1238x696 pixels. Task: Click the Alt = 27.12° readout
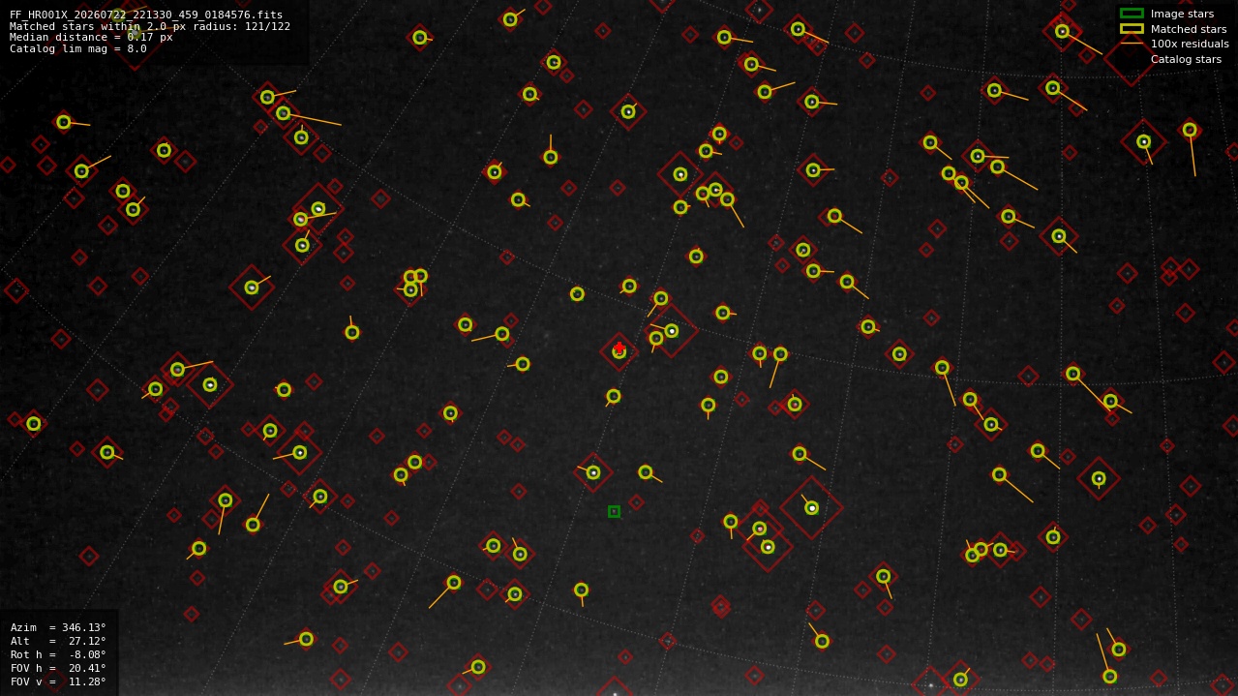pos(58,641)
